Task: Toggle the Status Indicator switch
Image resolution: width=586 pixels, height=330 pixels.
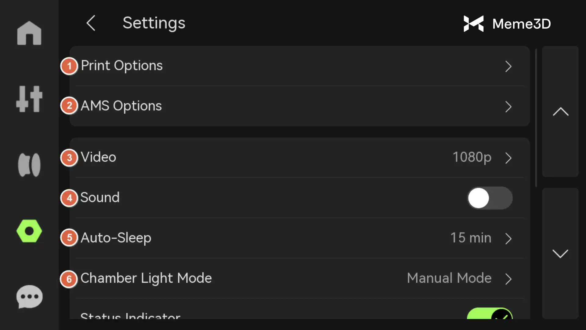Action: tap(490, 314)
